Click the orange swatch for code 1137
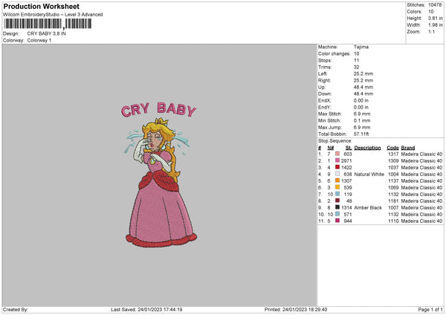Screen dimensions: 446x315 click(337, 181)
